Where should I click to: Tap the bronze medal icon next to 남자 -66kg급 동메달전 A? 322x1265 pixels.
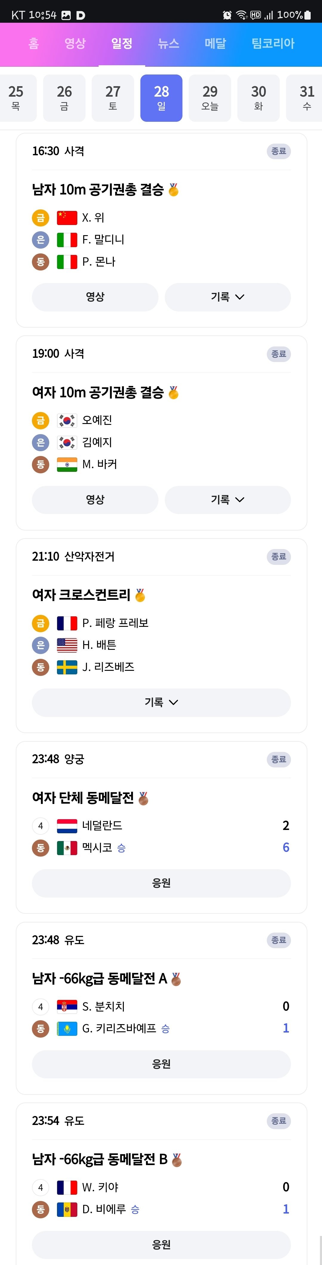(x=176, y=979)
